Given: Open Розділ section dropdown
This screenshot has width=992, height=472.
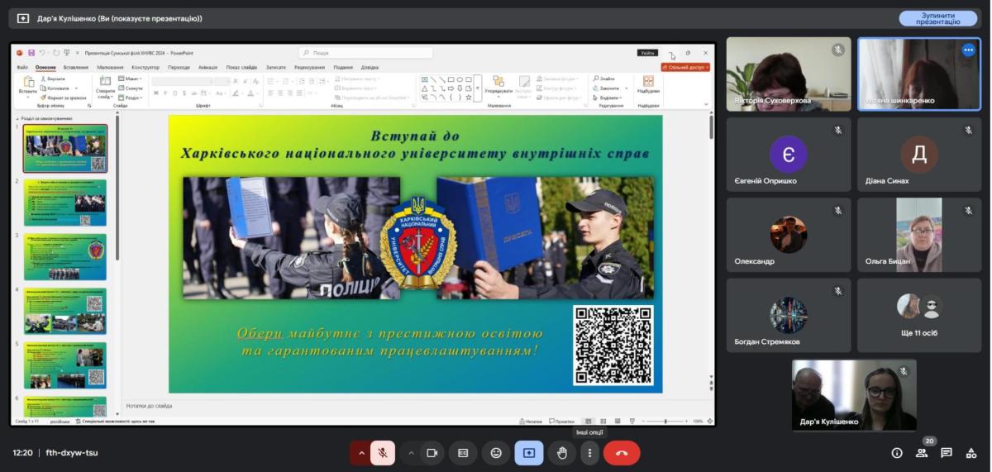Looking at the screenshot, I should (x=131, y=97).
